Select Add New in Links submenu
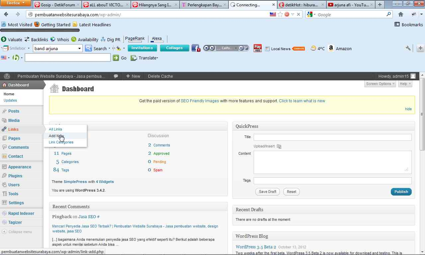The image size is (425, 255). [x=56, y=136]
